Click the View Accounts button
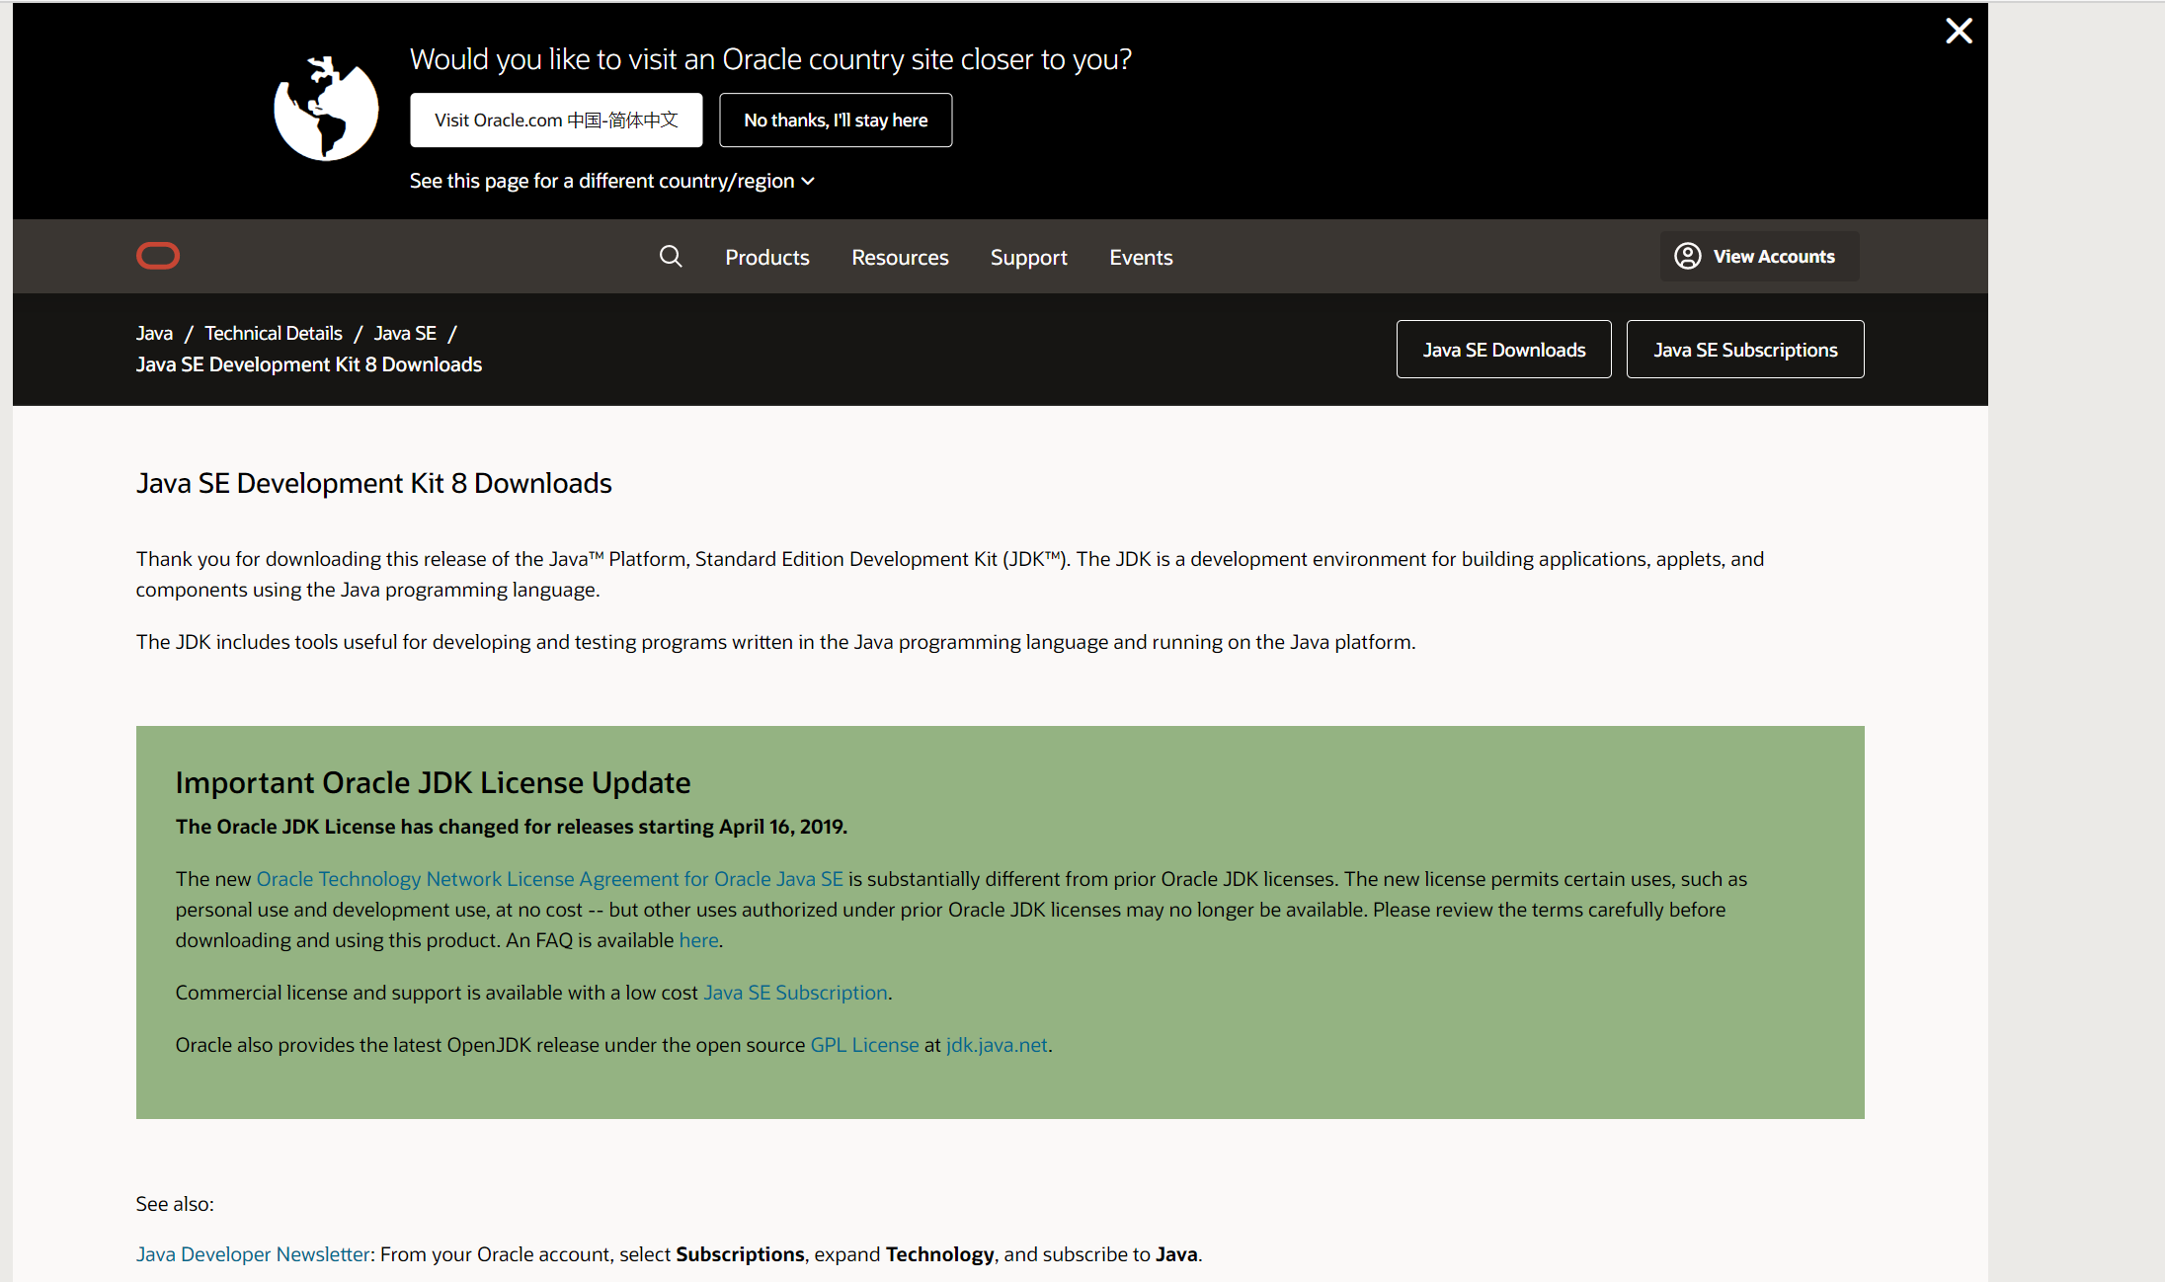Screen dimensions: 2165x1282 [1760, 256]
